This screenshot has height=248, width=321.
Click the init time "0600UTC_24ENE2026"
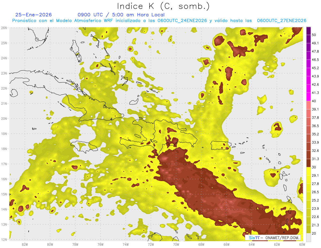pos(182,21)
